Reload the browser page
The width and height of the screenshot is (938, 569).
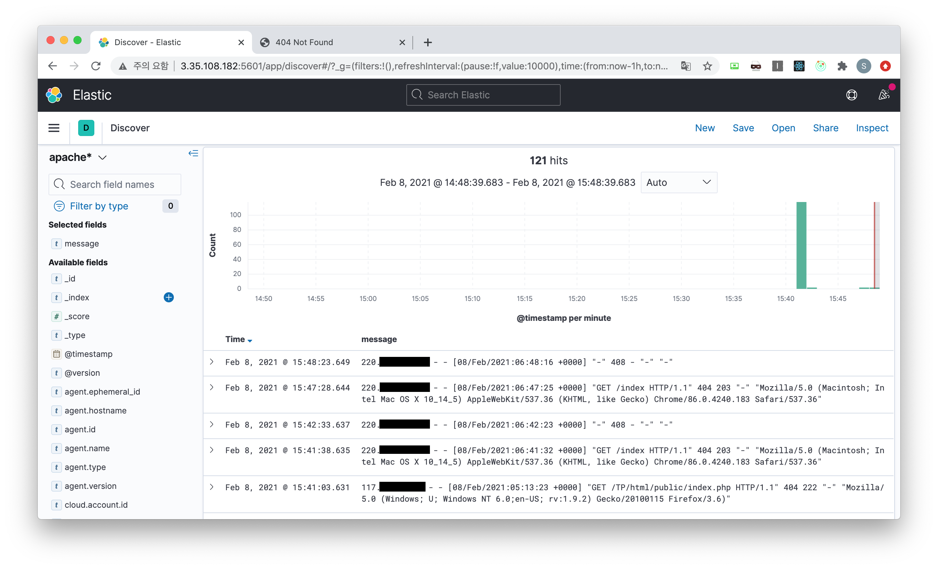[x=96, y=66]
